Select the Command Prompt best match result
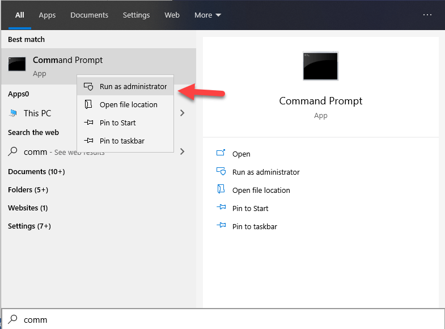 click(99, 66)
